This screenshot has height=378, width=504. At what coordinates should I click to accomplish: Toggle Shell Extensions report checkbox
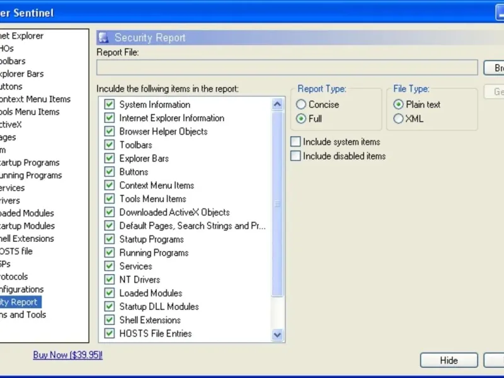[x=109, y=320]
